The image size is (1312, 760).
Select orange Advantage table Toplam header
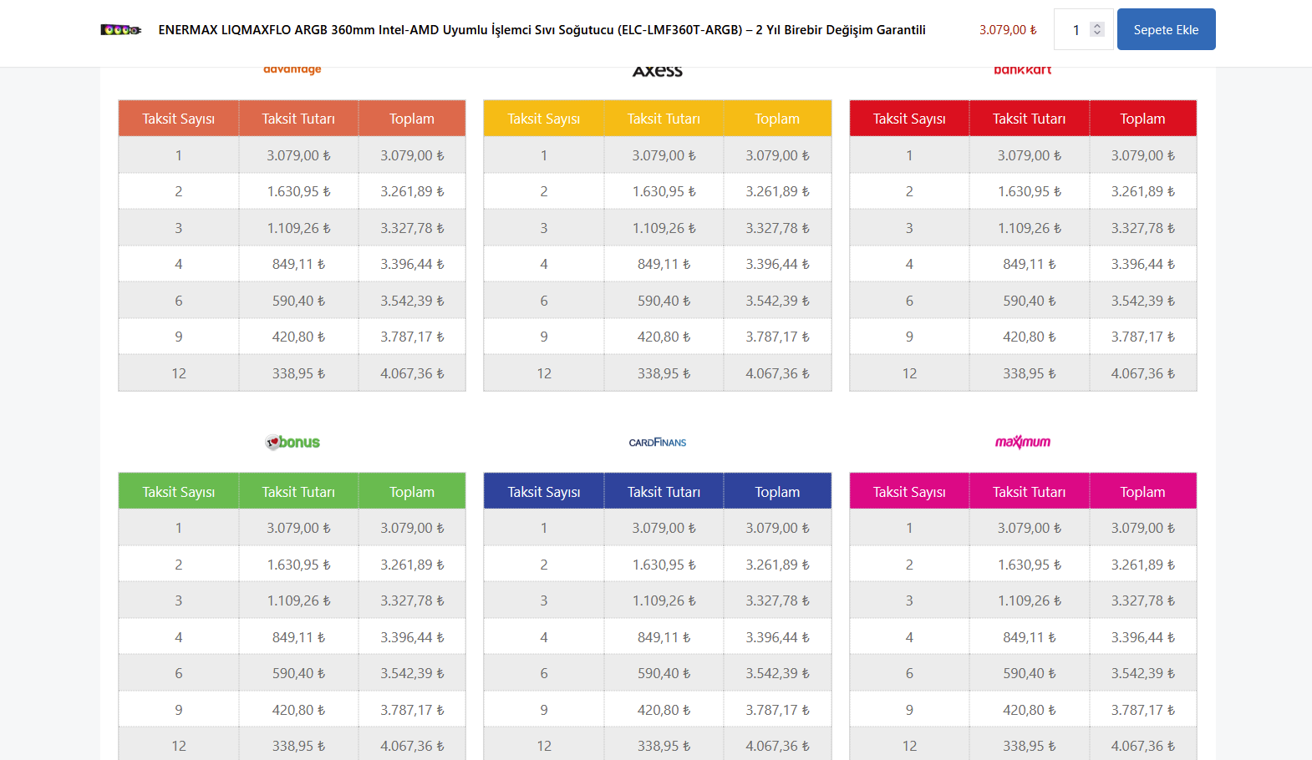tap(412, 119)
